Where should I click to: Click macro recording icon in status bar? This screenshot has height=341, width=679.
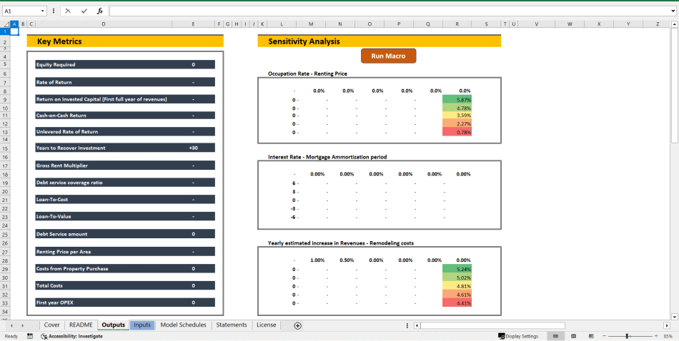30,336
